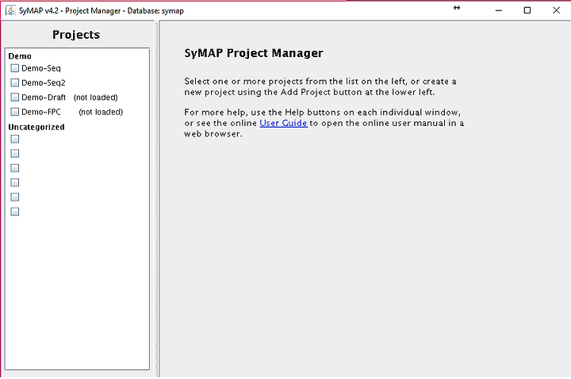Click the split pane divider handle
This screenshot has width=571, height=379.
coord(158,199)
